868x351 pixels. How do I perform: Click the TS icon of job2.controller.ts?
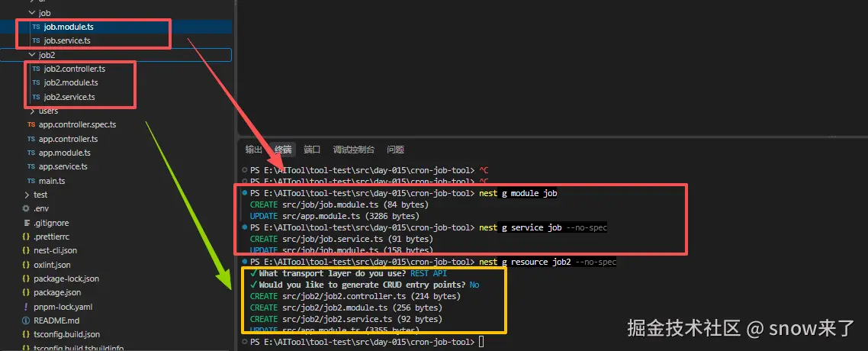point(36,69)
